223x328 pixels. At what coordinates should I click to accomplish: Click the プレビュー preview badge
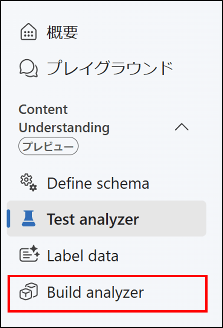tap(49, 146)
